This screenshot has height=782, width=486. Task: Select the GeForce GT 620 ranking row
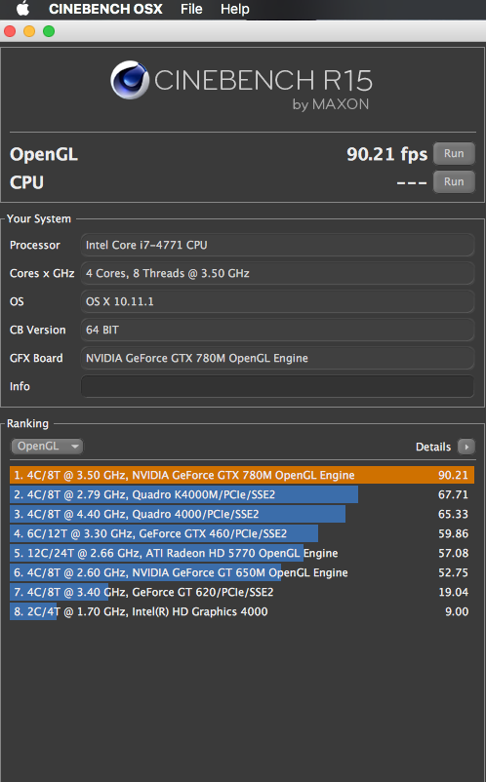241,592
